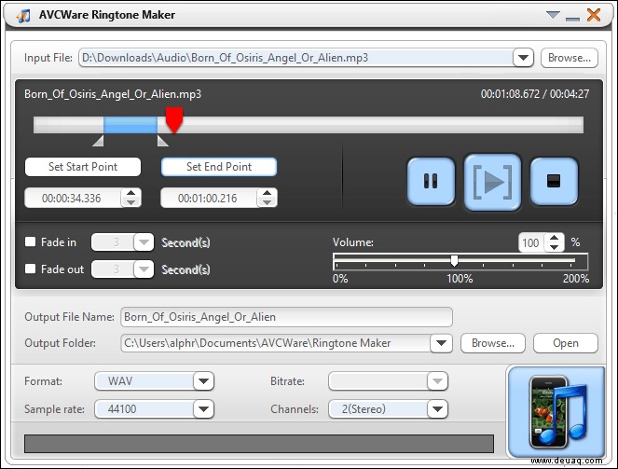Click the Output Folder path field
Screen dimensions: 618x469
tap(275, 343)
